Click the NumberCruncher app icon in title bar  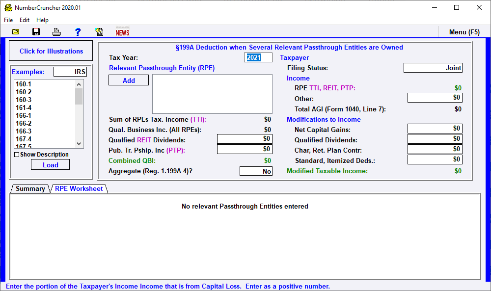[x=8, y=7]
